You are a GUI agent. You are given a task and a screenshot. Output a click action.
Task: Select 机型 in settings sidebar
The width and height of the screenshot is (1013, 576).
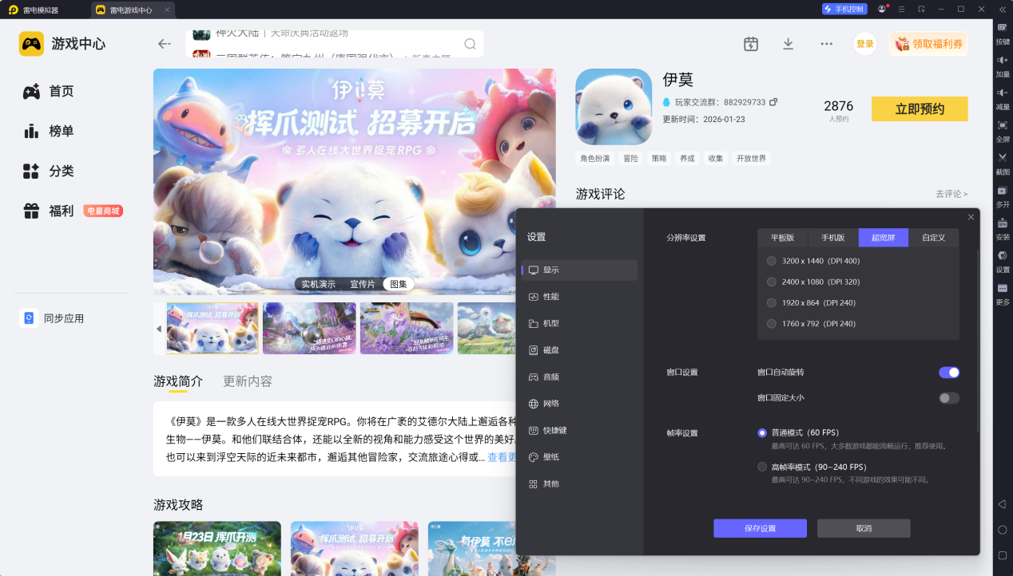tap(579, 323)
